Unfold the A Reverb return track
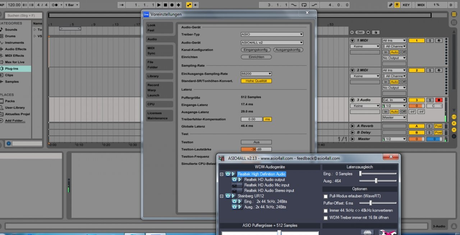This screenshot has height=235, width=460. pos(352,126)
